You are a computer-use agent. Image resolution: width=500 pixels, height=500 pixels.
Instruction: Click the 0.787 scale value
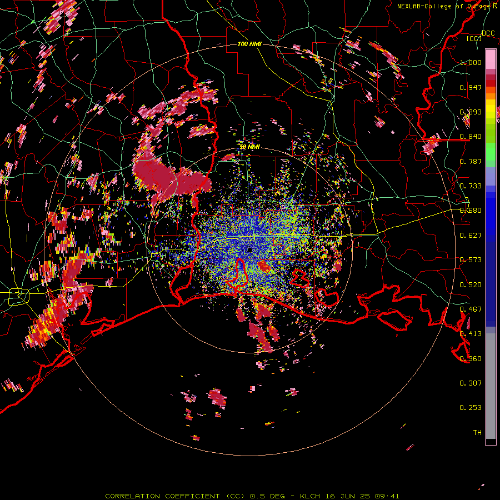[471, 161]
